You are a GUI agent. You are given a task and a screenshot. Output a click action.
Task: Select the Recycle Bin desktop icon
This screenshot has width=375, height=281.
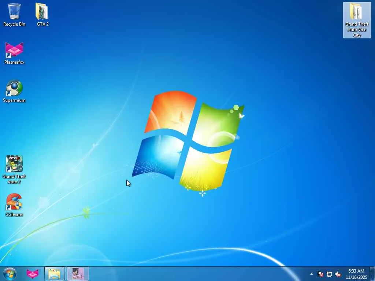point(14,14)
